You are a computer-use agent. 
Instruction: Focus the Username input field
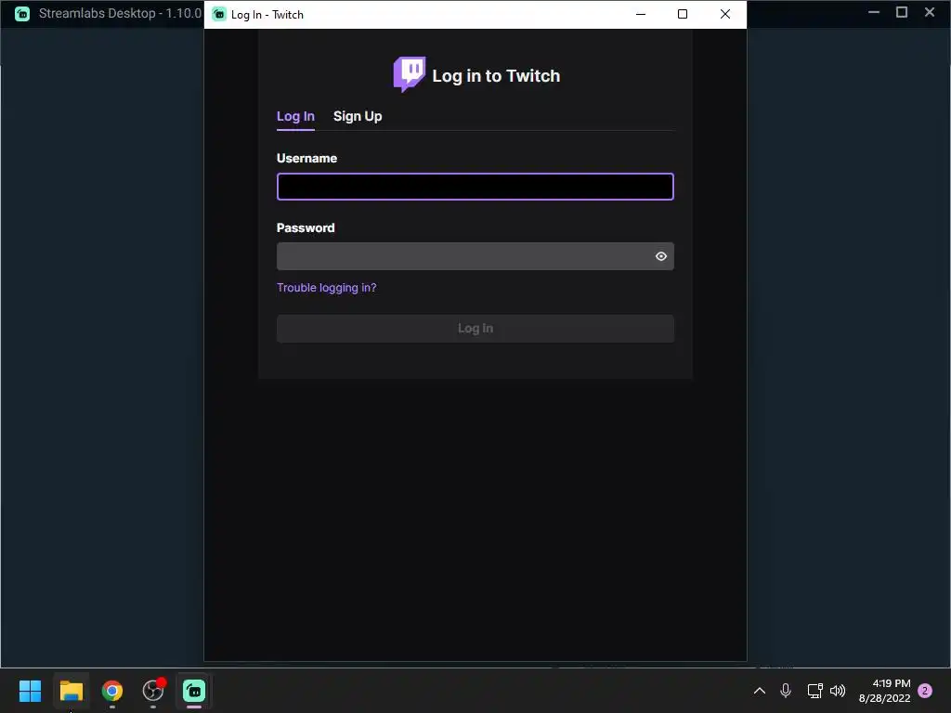pos(475,187)
